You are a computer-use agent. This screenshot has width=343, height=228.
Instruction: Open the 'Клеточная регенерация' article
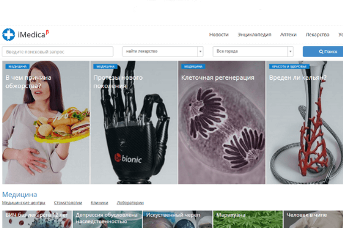(x=221, y=131)
